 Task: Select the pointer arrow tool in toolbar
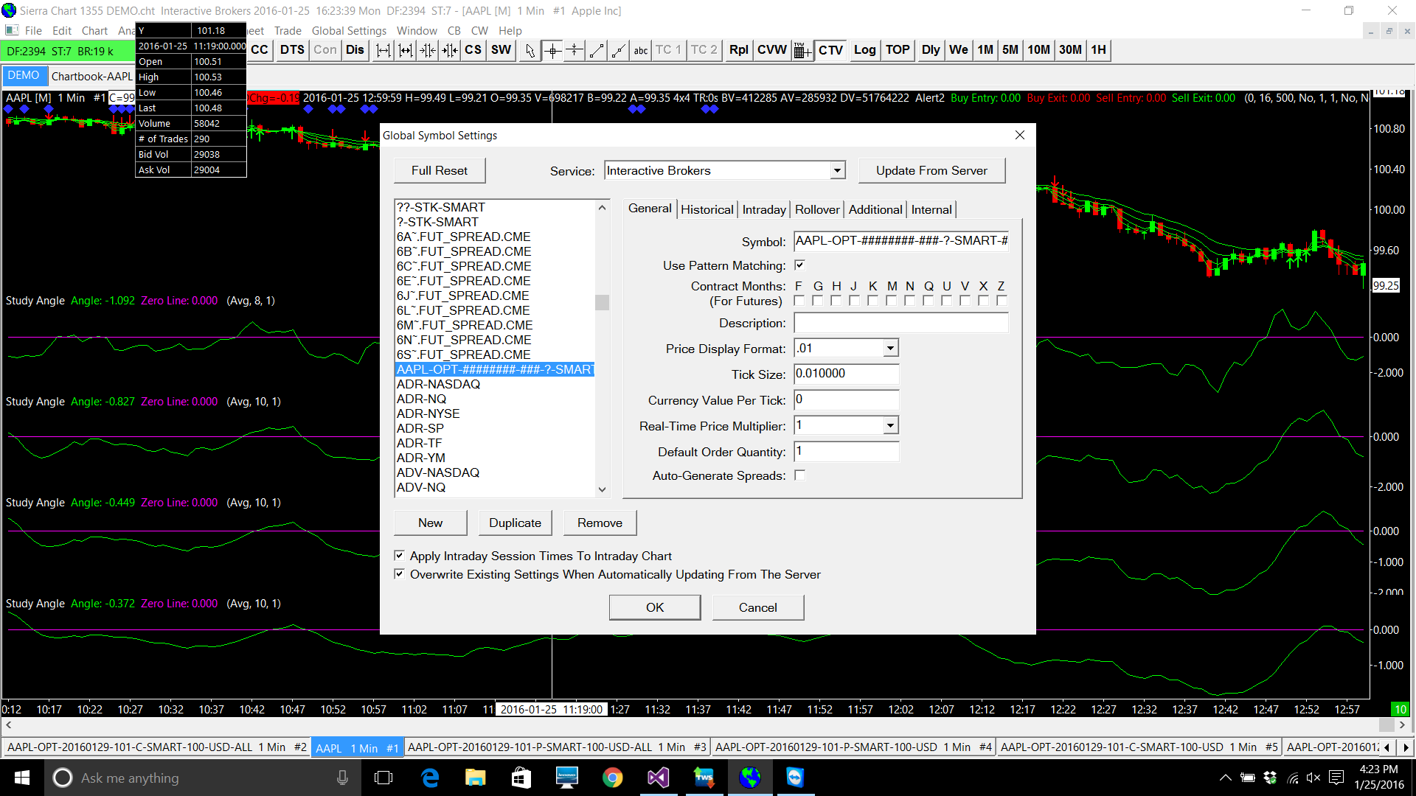click(530, 50)
